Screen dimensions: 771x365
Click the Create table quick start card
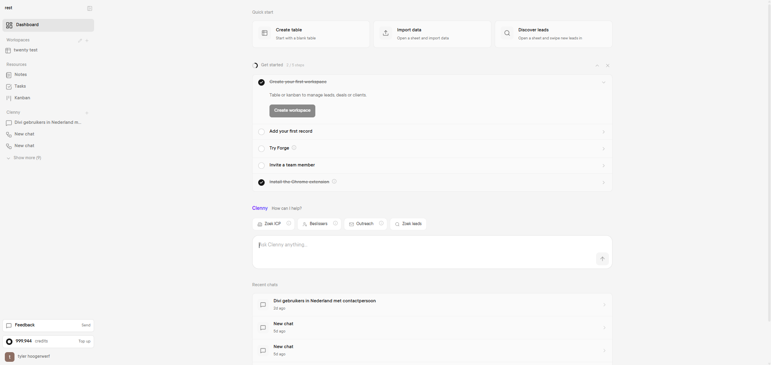(311, 34)
